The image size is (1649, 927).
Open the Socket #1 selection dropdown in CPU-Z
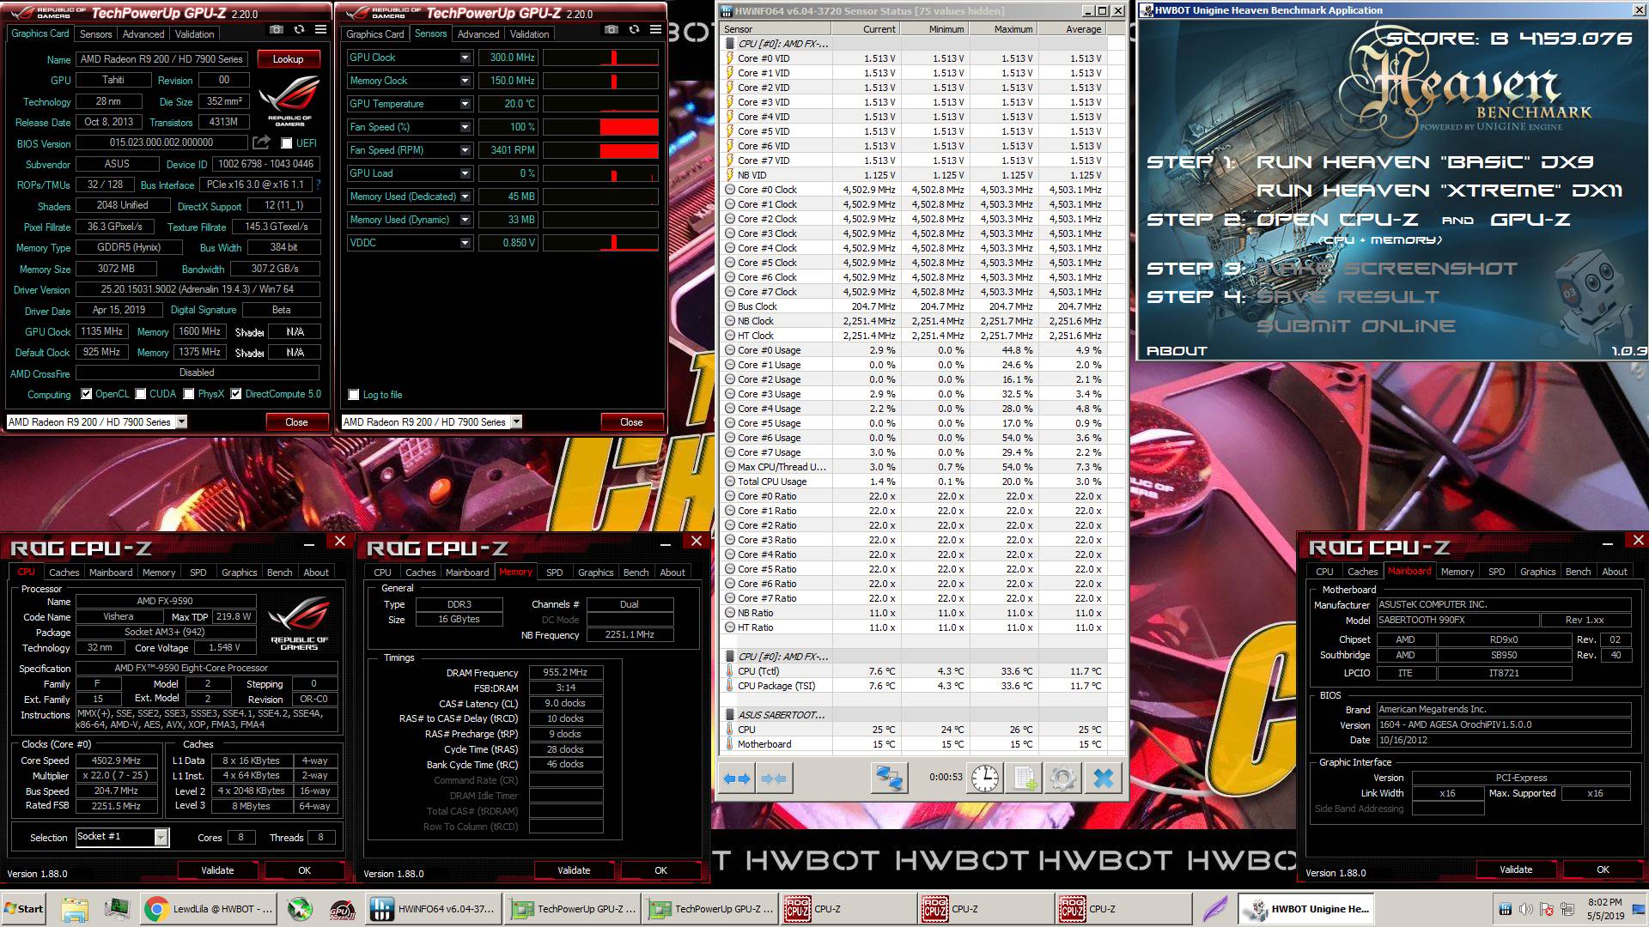[161, 837]
